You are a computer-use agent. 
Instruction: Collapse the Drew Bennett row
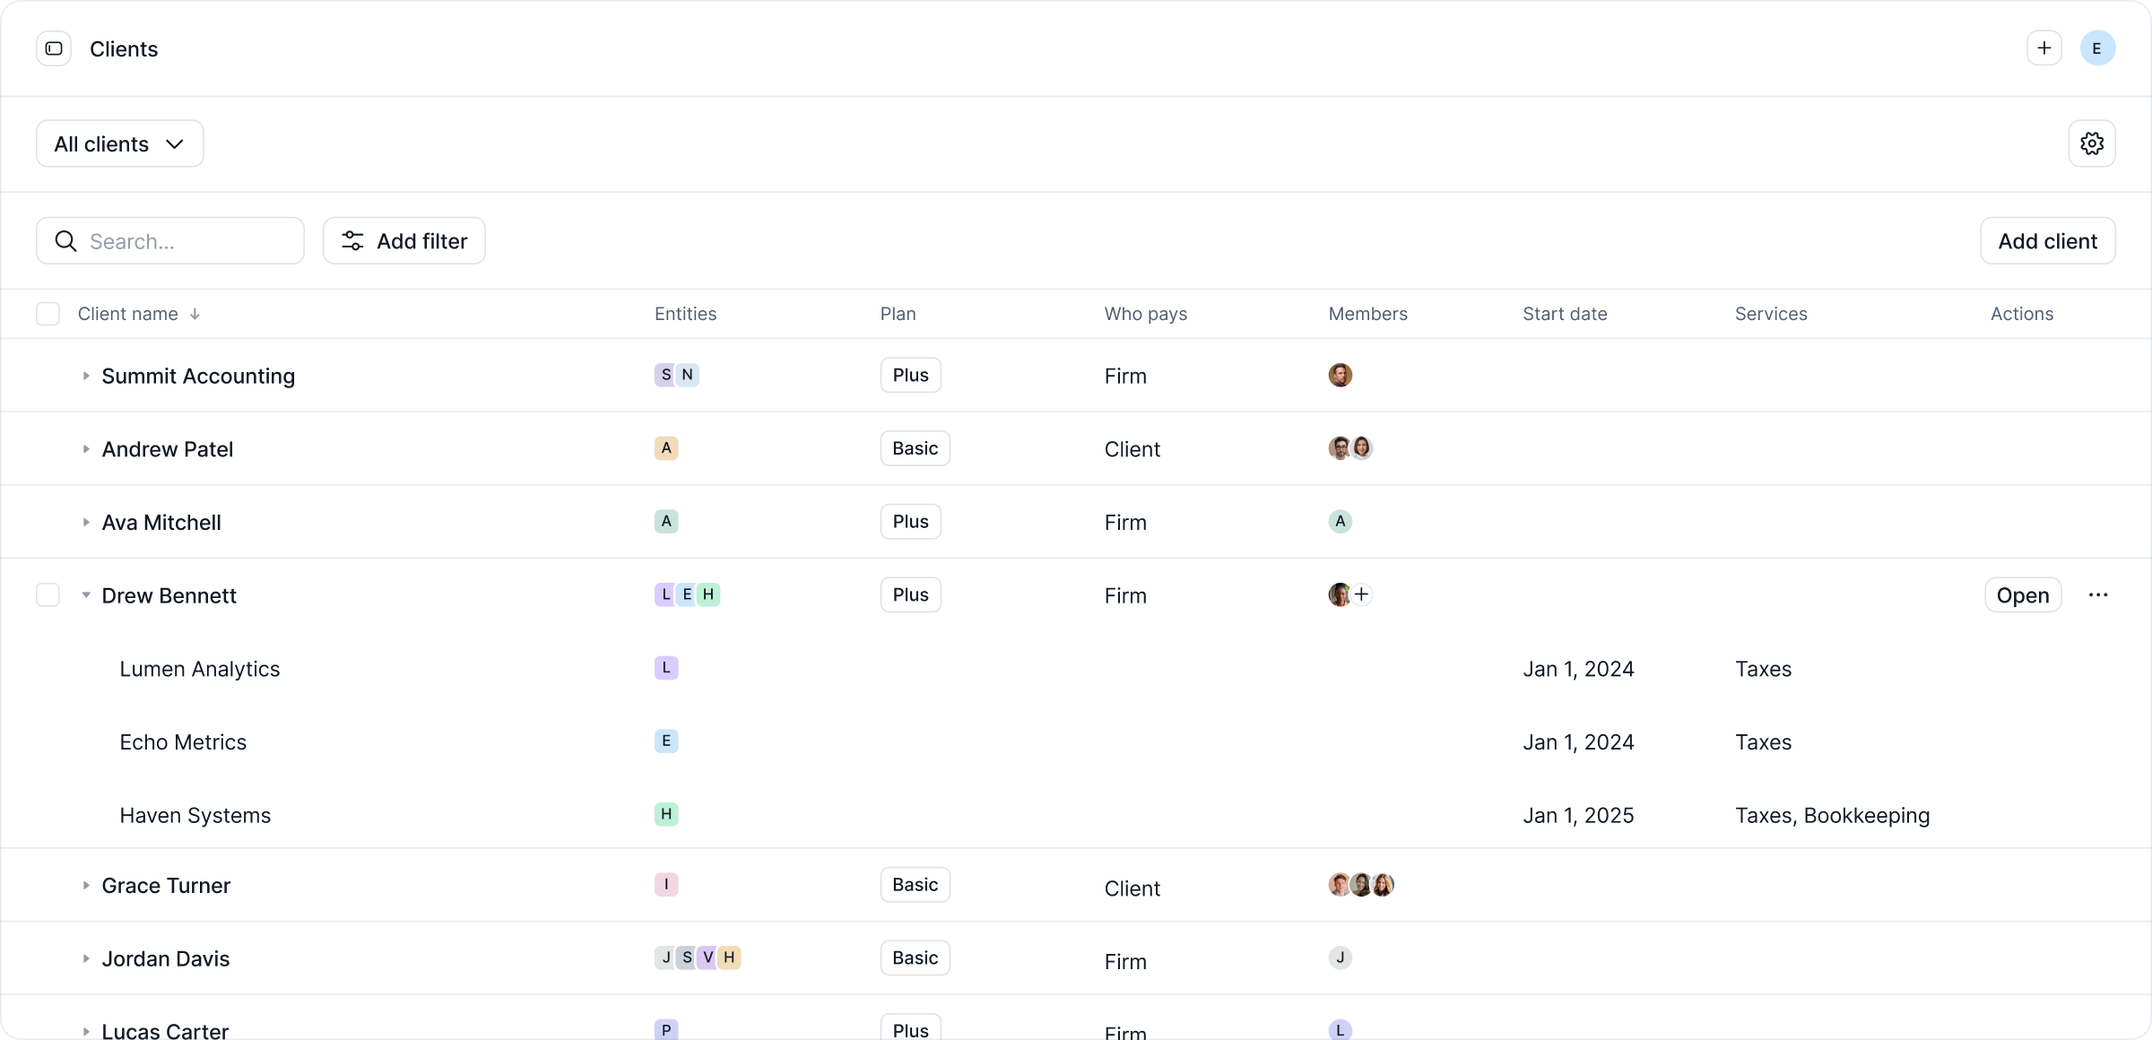86,595
